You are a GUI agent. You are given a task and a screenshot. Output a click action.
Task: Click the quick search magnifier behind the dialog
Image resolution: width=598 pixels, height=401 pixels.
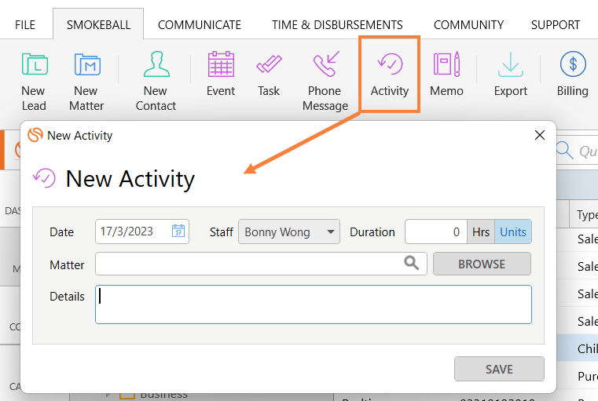click(564, 150)
